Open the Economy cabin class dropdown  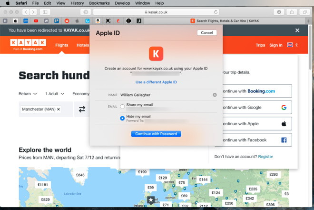click(x=81, y=94)
